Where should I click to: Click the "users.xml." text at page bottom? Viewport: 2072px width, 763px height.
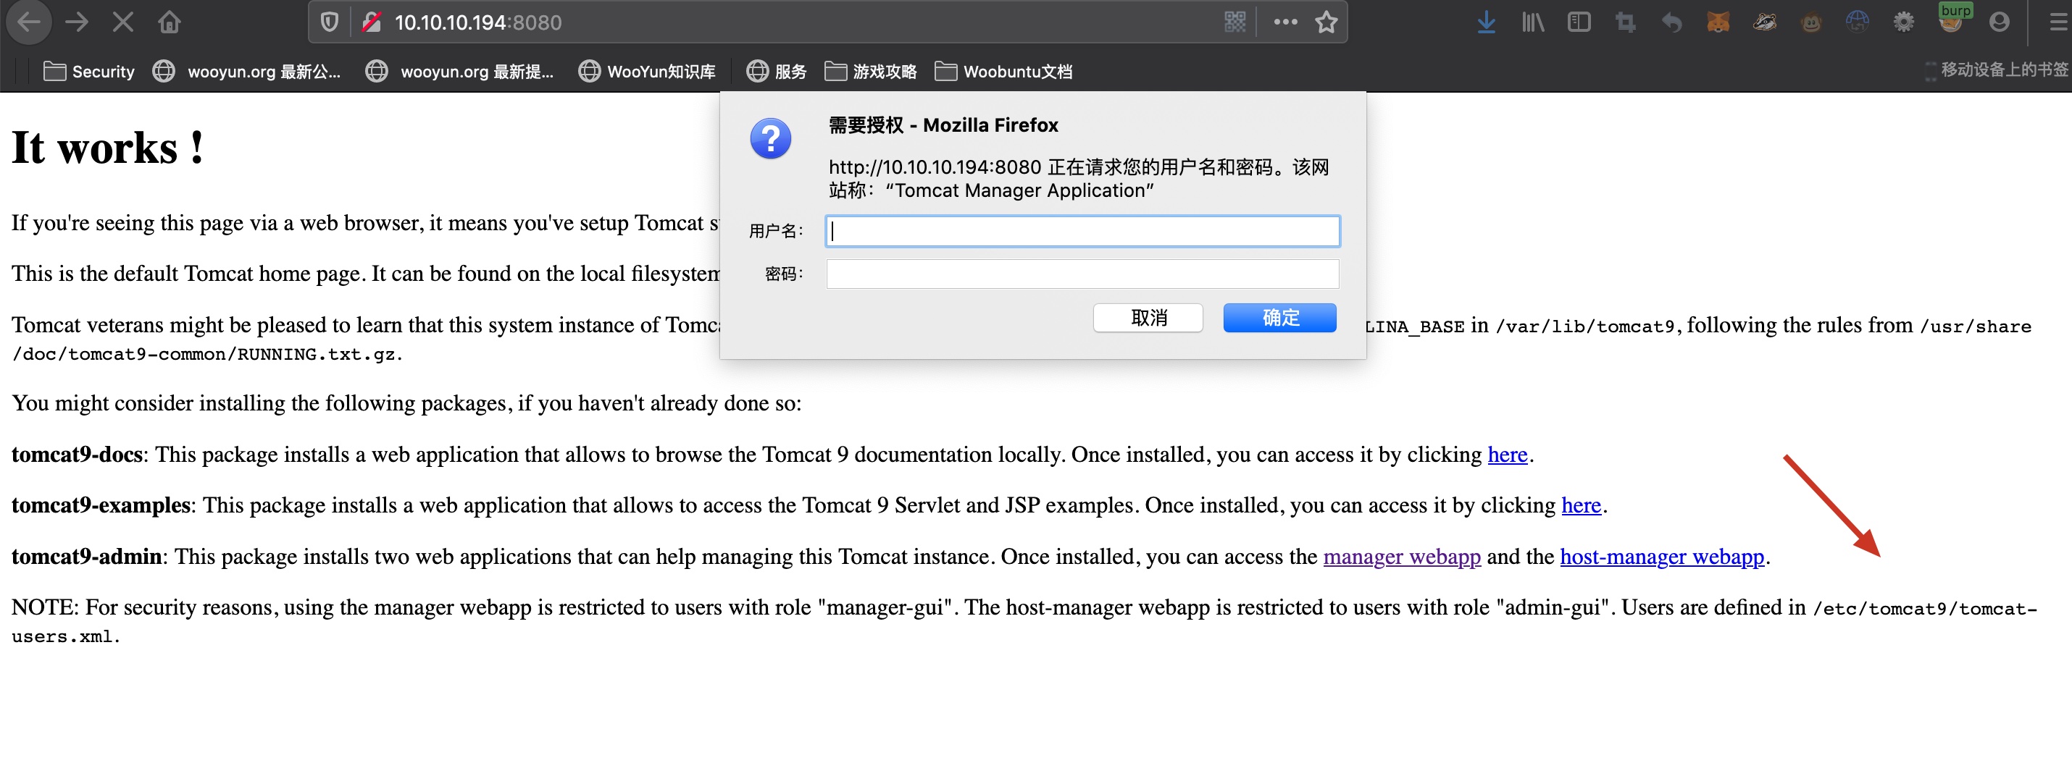click(x=66, y=637)
